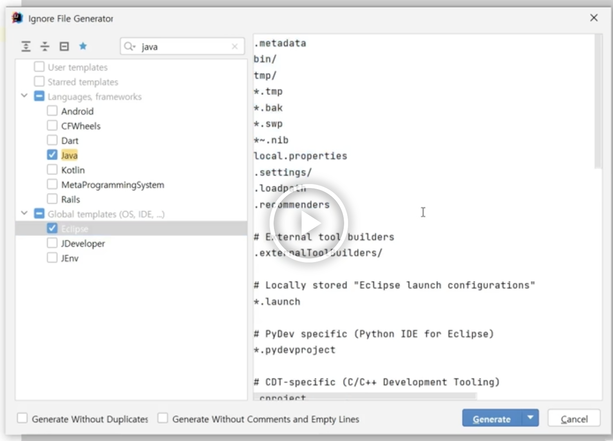Click the "*.swp" preview line
The width and height of the screenshot is (613, 441).
(x=268, y=124)
